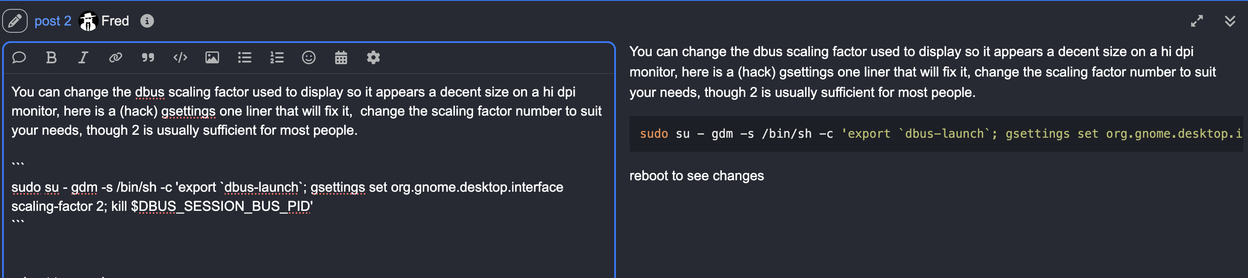Collapse the composer with the double chevron
The height and width of the screenshot is (278, 1248).
[1230, 21]
